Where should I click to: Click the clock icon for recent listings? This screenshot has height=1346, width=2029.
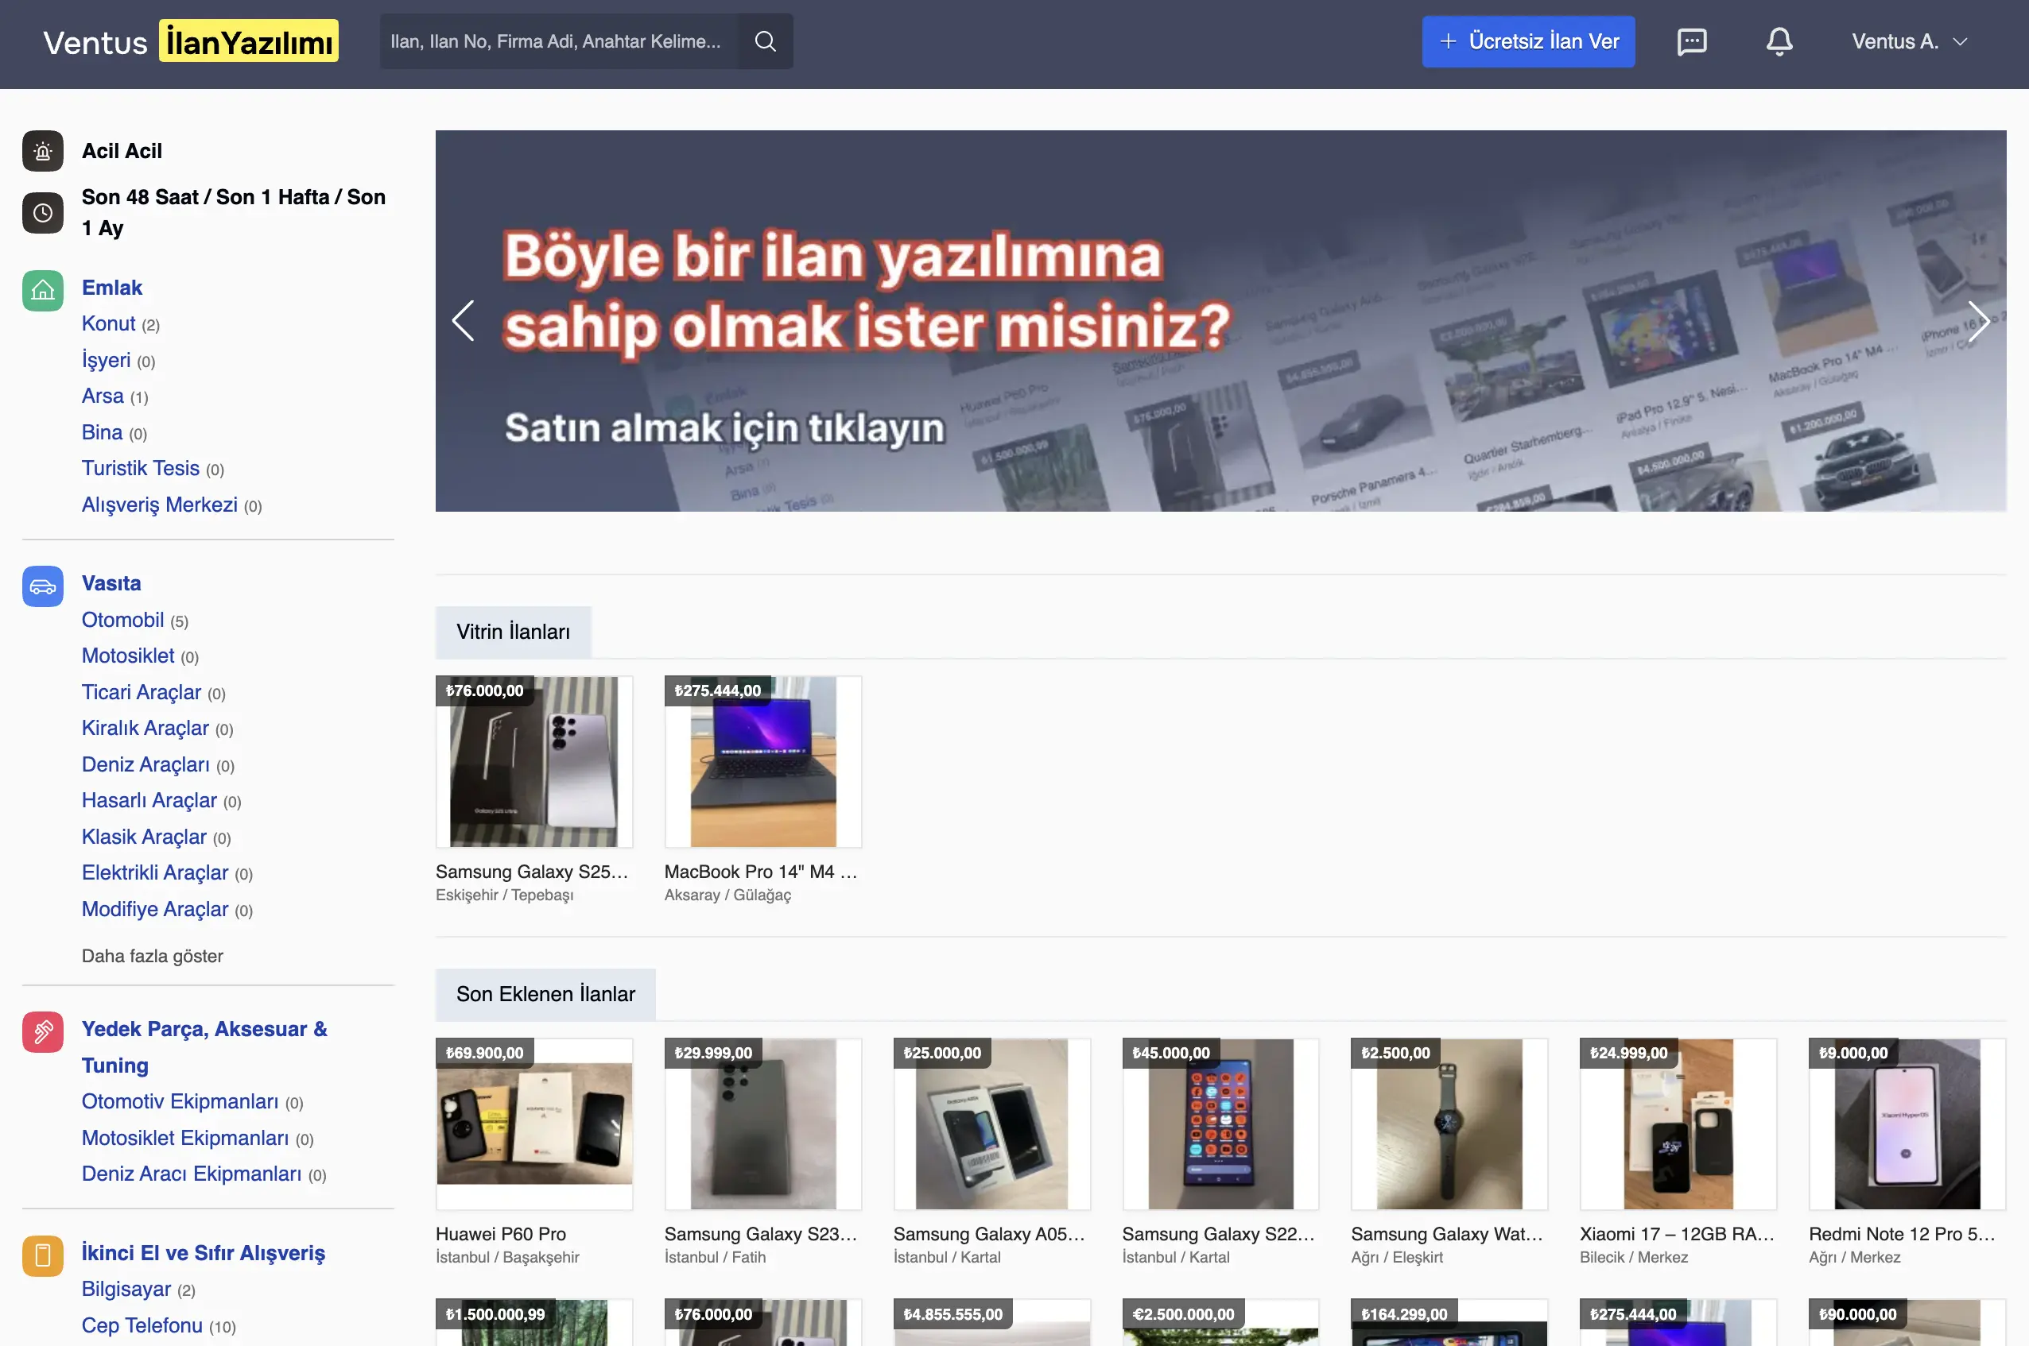pos(43,213)
